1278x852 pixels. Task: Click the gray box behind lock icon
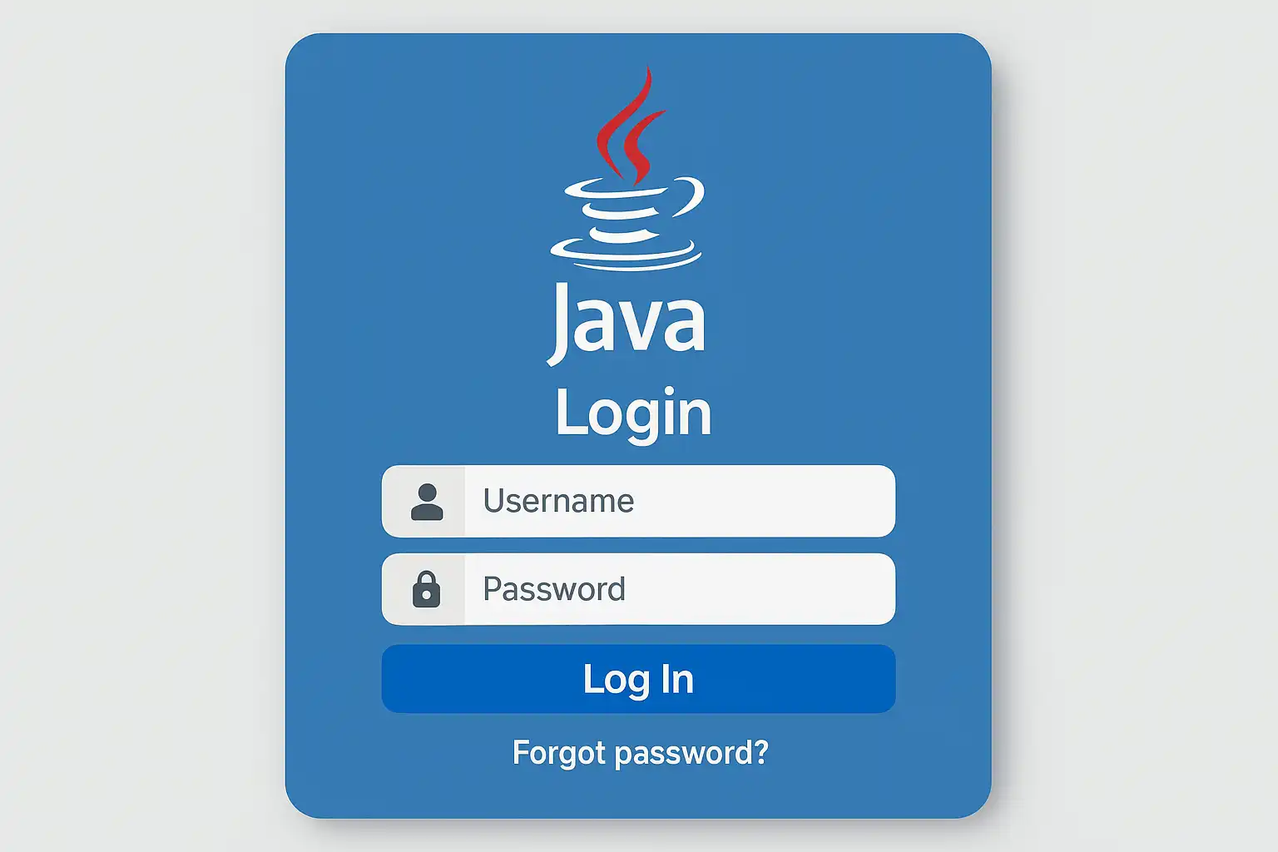click(424, 589)
